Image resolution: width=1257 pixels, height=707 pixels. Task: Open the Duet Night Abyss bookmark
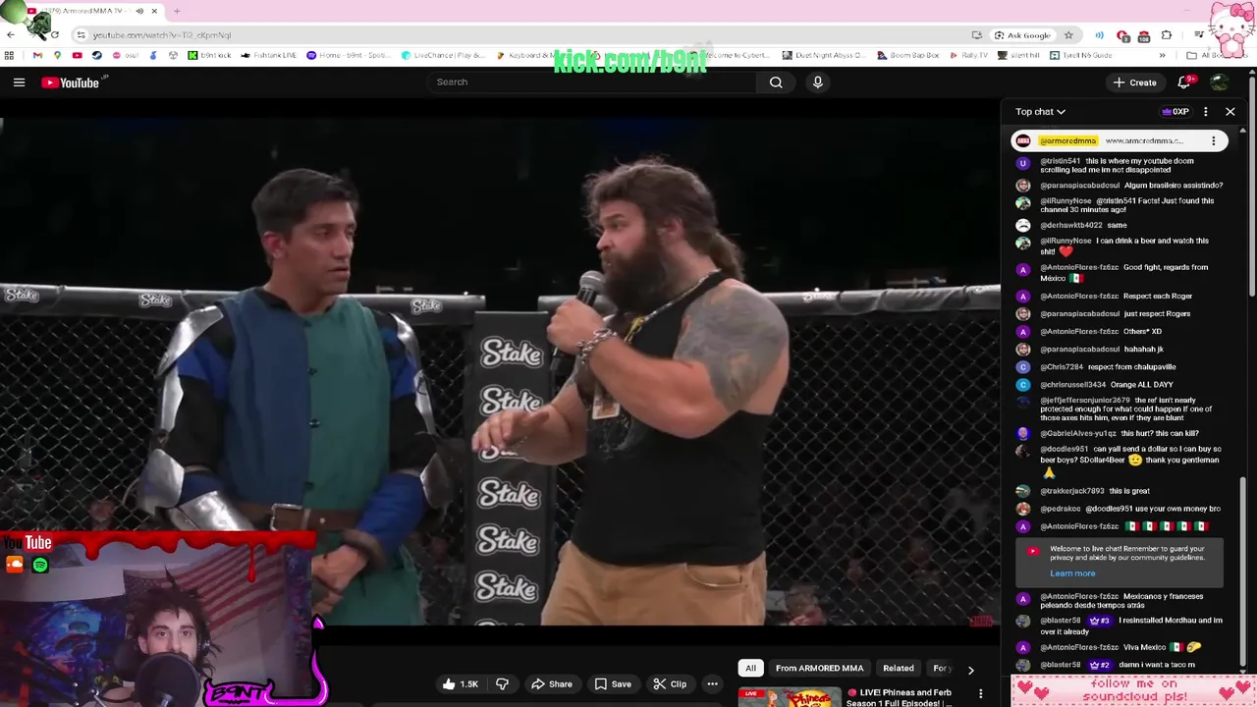[823, 55]
